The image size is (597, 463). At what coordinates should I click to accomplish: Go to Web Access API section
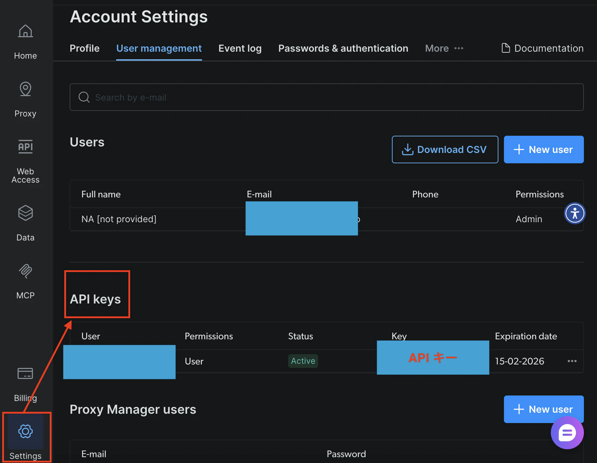click(26, 161)
